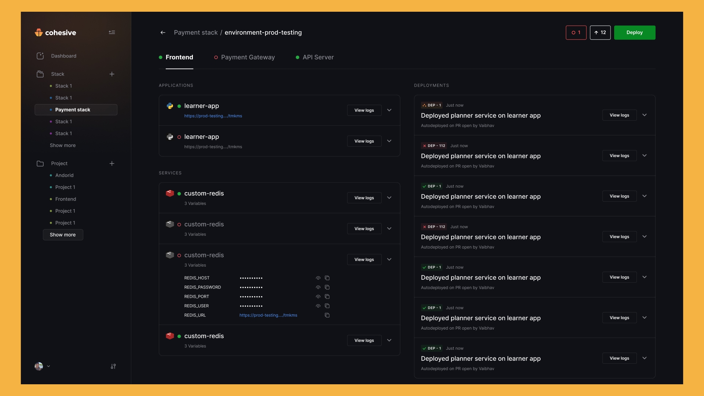Click the green Deploy button
The width and height of the screenshot is (704, 396).
point(634,33)
